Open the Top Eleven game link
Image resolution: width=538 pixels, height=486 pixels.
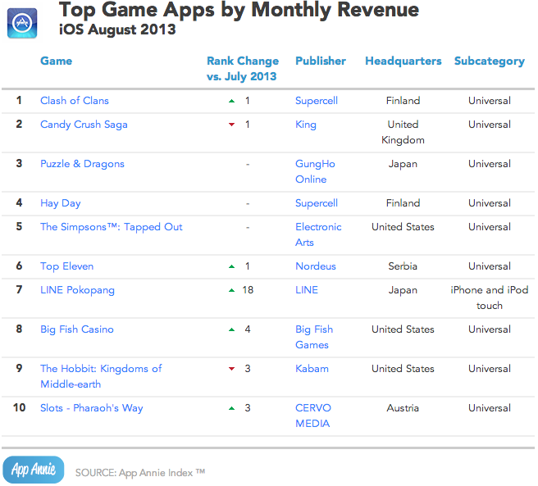pyautogui.click(x=67, y=266)
